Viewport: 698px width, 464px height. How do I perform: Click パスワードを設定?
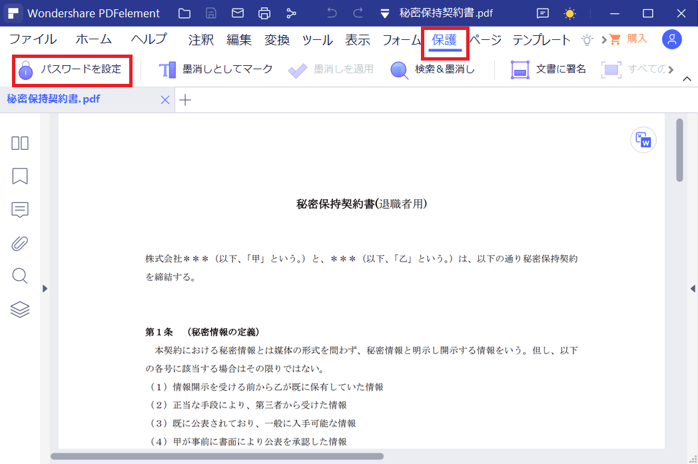pyautogui.click(x=73, y=69)
